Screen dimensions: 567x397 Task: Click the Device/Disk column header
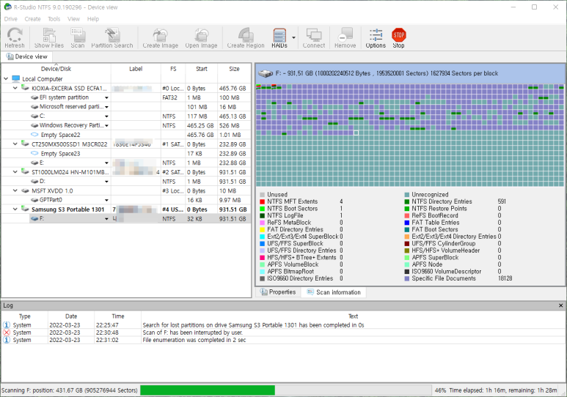tap(56, 69)
